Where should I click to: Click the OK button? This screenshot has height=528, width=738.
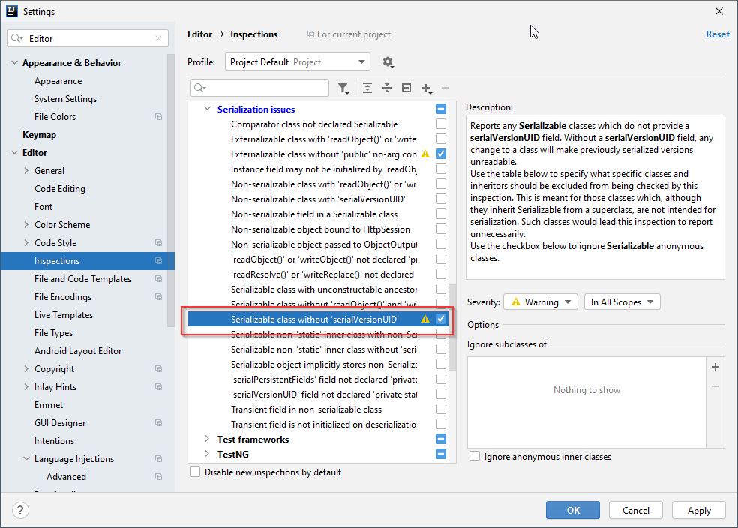coord(573,510)
